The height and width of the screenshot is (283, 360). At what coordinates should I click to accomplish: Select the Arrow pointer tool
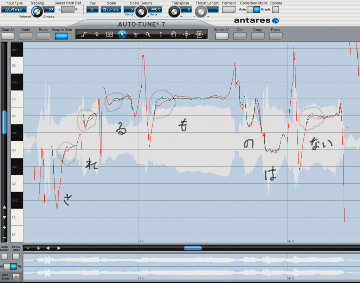tap(122, 35)
